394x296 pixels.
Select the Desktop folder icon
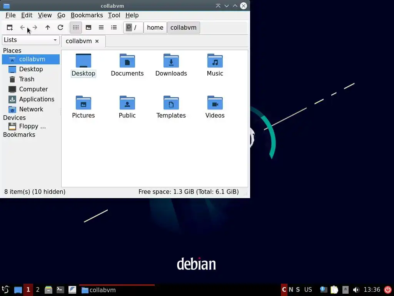tap(83, 61)
